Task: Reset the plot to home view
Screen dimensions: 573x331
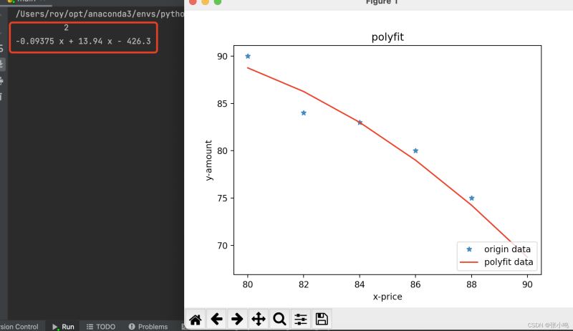Action: [x=194, y=319]
